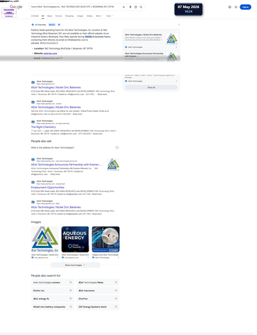Viewport: 257px width, 335px height.
Task: Clear the search box with the X icon
Action: tap(123, 7)
